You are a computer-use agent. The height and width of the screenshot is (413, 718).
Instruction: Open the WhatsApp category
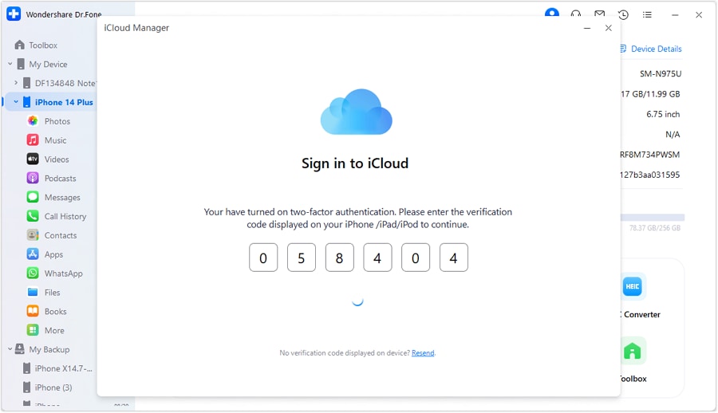click(x=63, y=273)
